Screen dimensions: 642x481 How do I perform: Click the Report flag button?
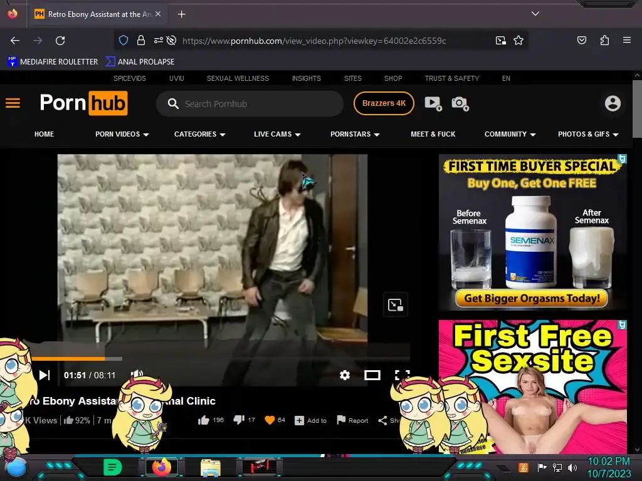(352, 420)
